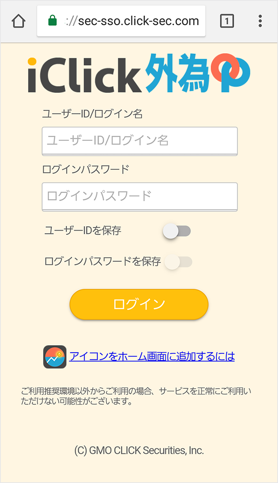Toggle the ログインパスワードを保存 switch
The image size is (278, 483).
[x=179, y=262]
